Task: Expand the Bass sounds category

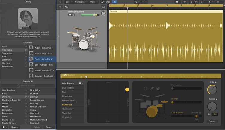Action: coord(26,94)
